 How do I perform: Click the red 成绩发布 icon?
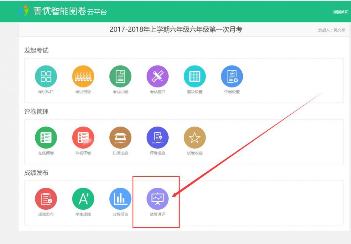point(46,199)
